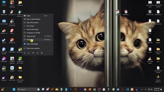The height and width of the screenshot is (92, 164).
Task: Open Visual Studio Code from taskbar
Action: tap(127, 89)
